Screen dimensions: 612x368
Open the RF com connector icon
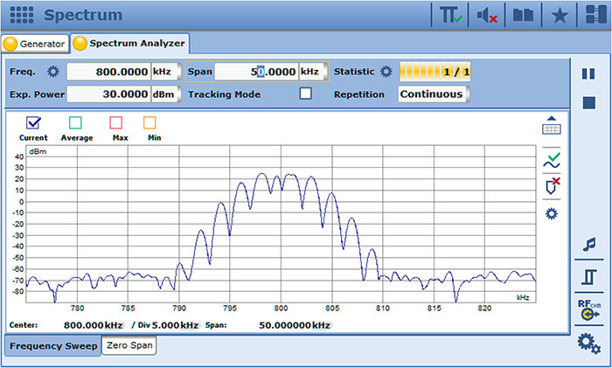[x=588, y=310]
